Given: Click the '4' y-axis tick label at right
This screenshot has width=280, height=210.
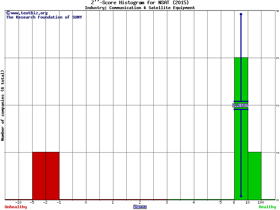Looking at the screenshot, I should [278, 11].
